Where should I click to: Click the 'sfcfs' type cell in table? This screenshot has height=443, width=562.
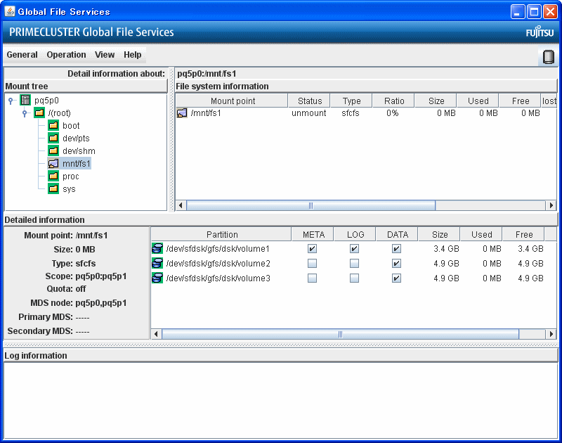[350, 113]
